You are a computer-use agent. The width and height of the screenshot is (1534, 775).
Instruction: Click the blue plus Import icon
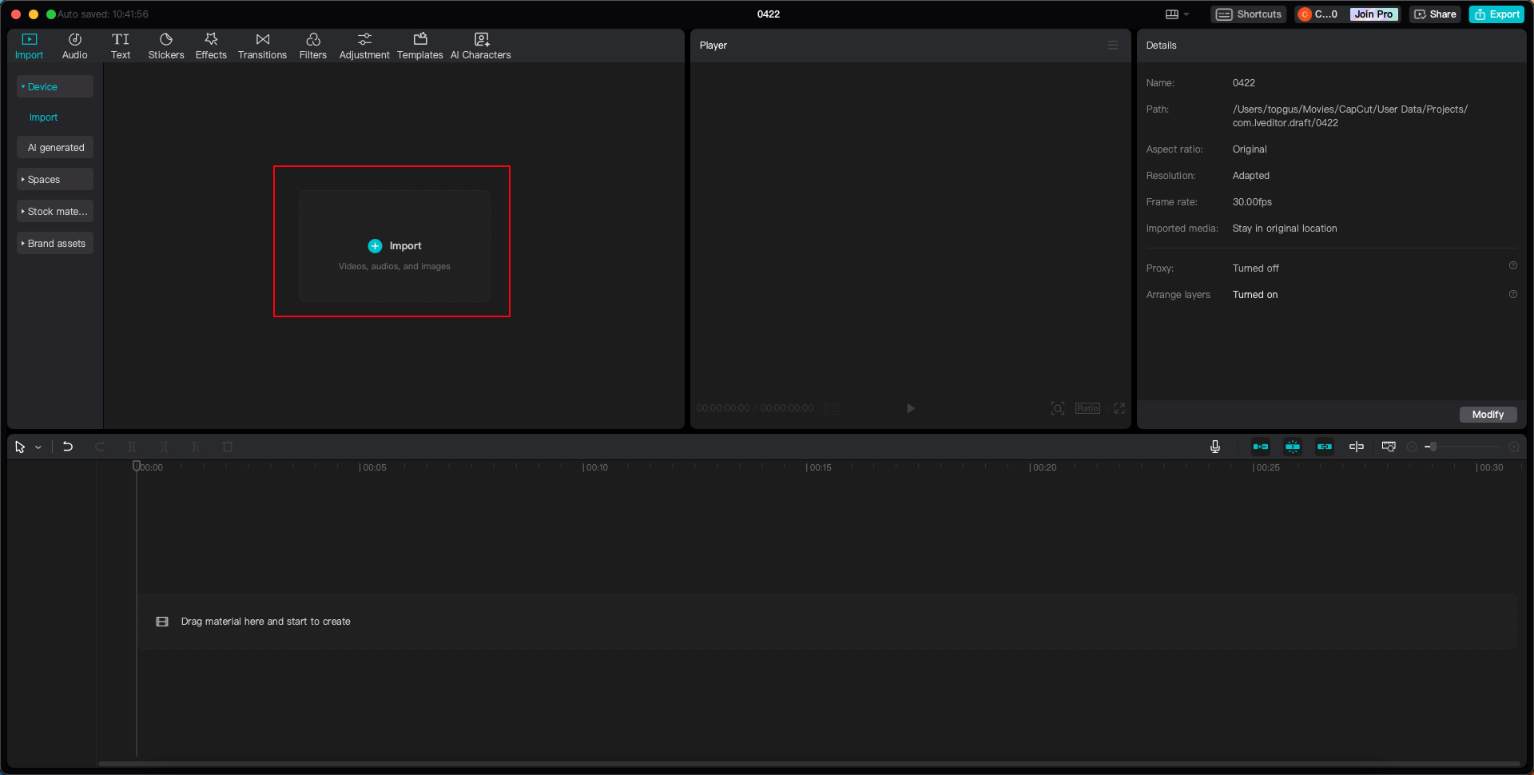coord(375,246)
